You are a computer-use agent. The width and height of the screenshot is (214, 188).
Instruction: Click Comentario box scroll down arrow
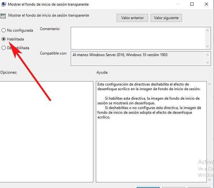pos(208,46)
